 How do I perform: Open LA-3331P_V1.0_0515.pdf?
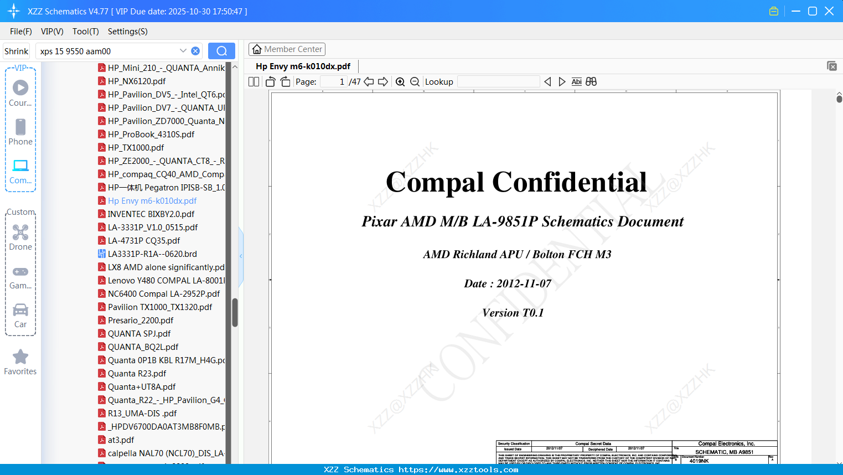pyautogui.click(x=153, y=228)
